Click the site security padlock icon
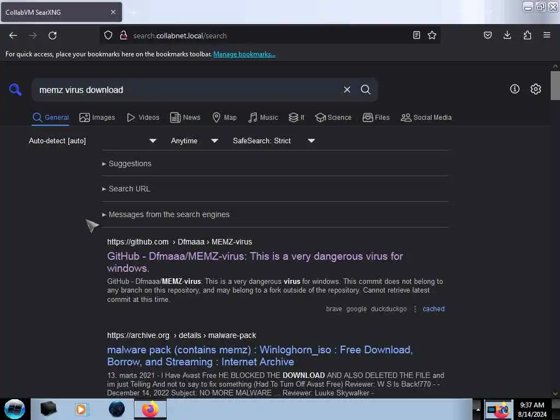The height and width of the screenshot is (420, 560). tap(124, 36)
